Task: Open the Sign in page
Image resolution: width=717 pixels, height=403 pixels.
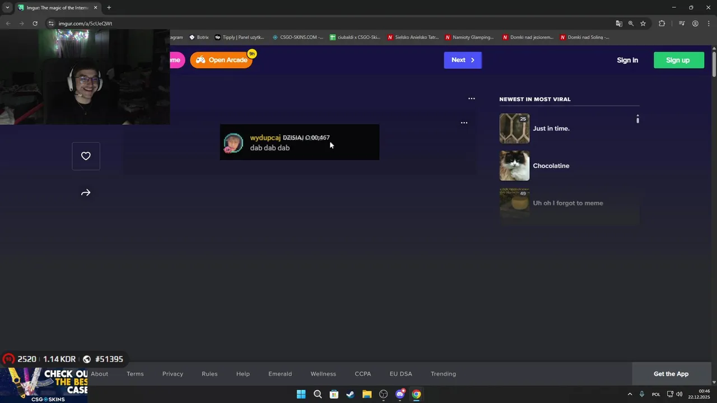Action: pos(627,60)
